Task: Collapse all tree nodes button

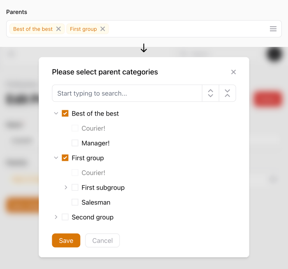Action: (x=227, y=93)
